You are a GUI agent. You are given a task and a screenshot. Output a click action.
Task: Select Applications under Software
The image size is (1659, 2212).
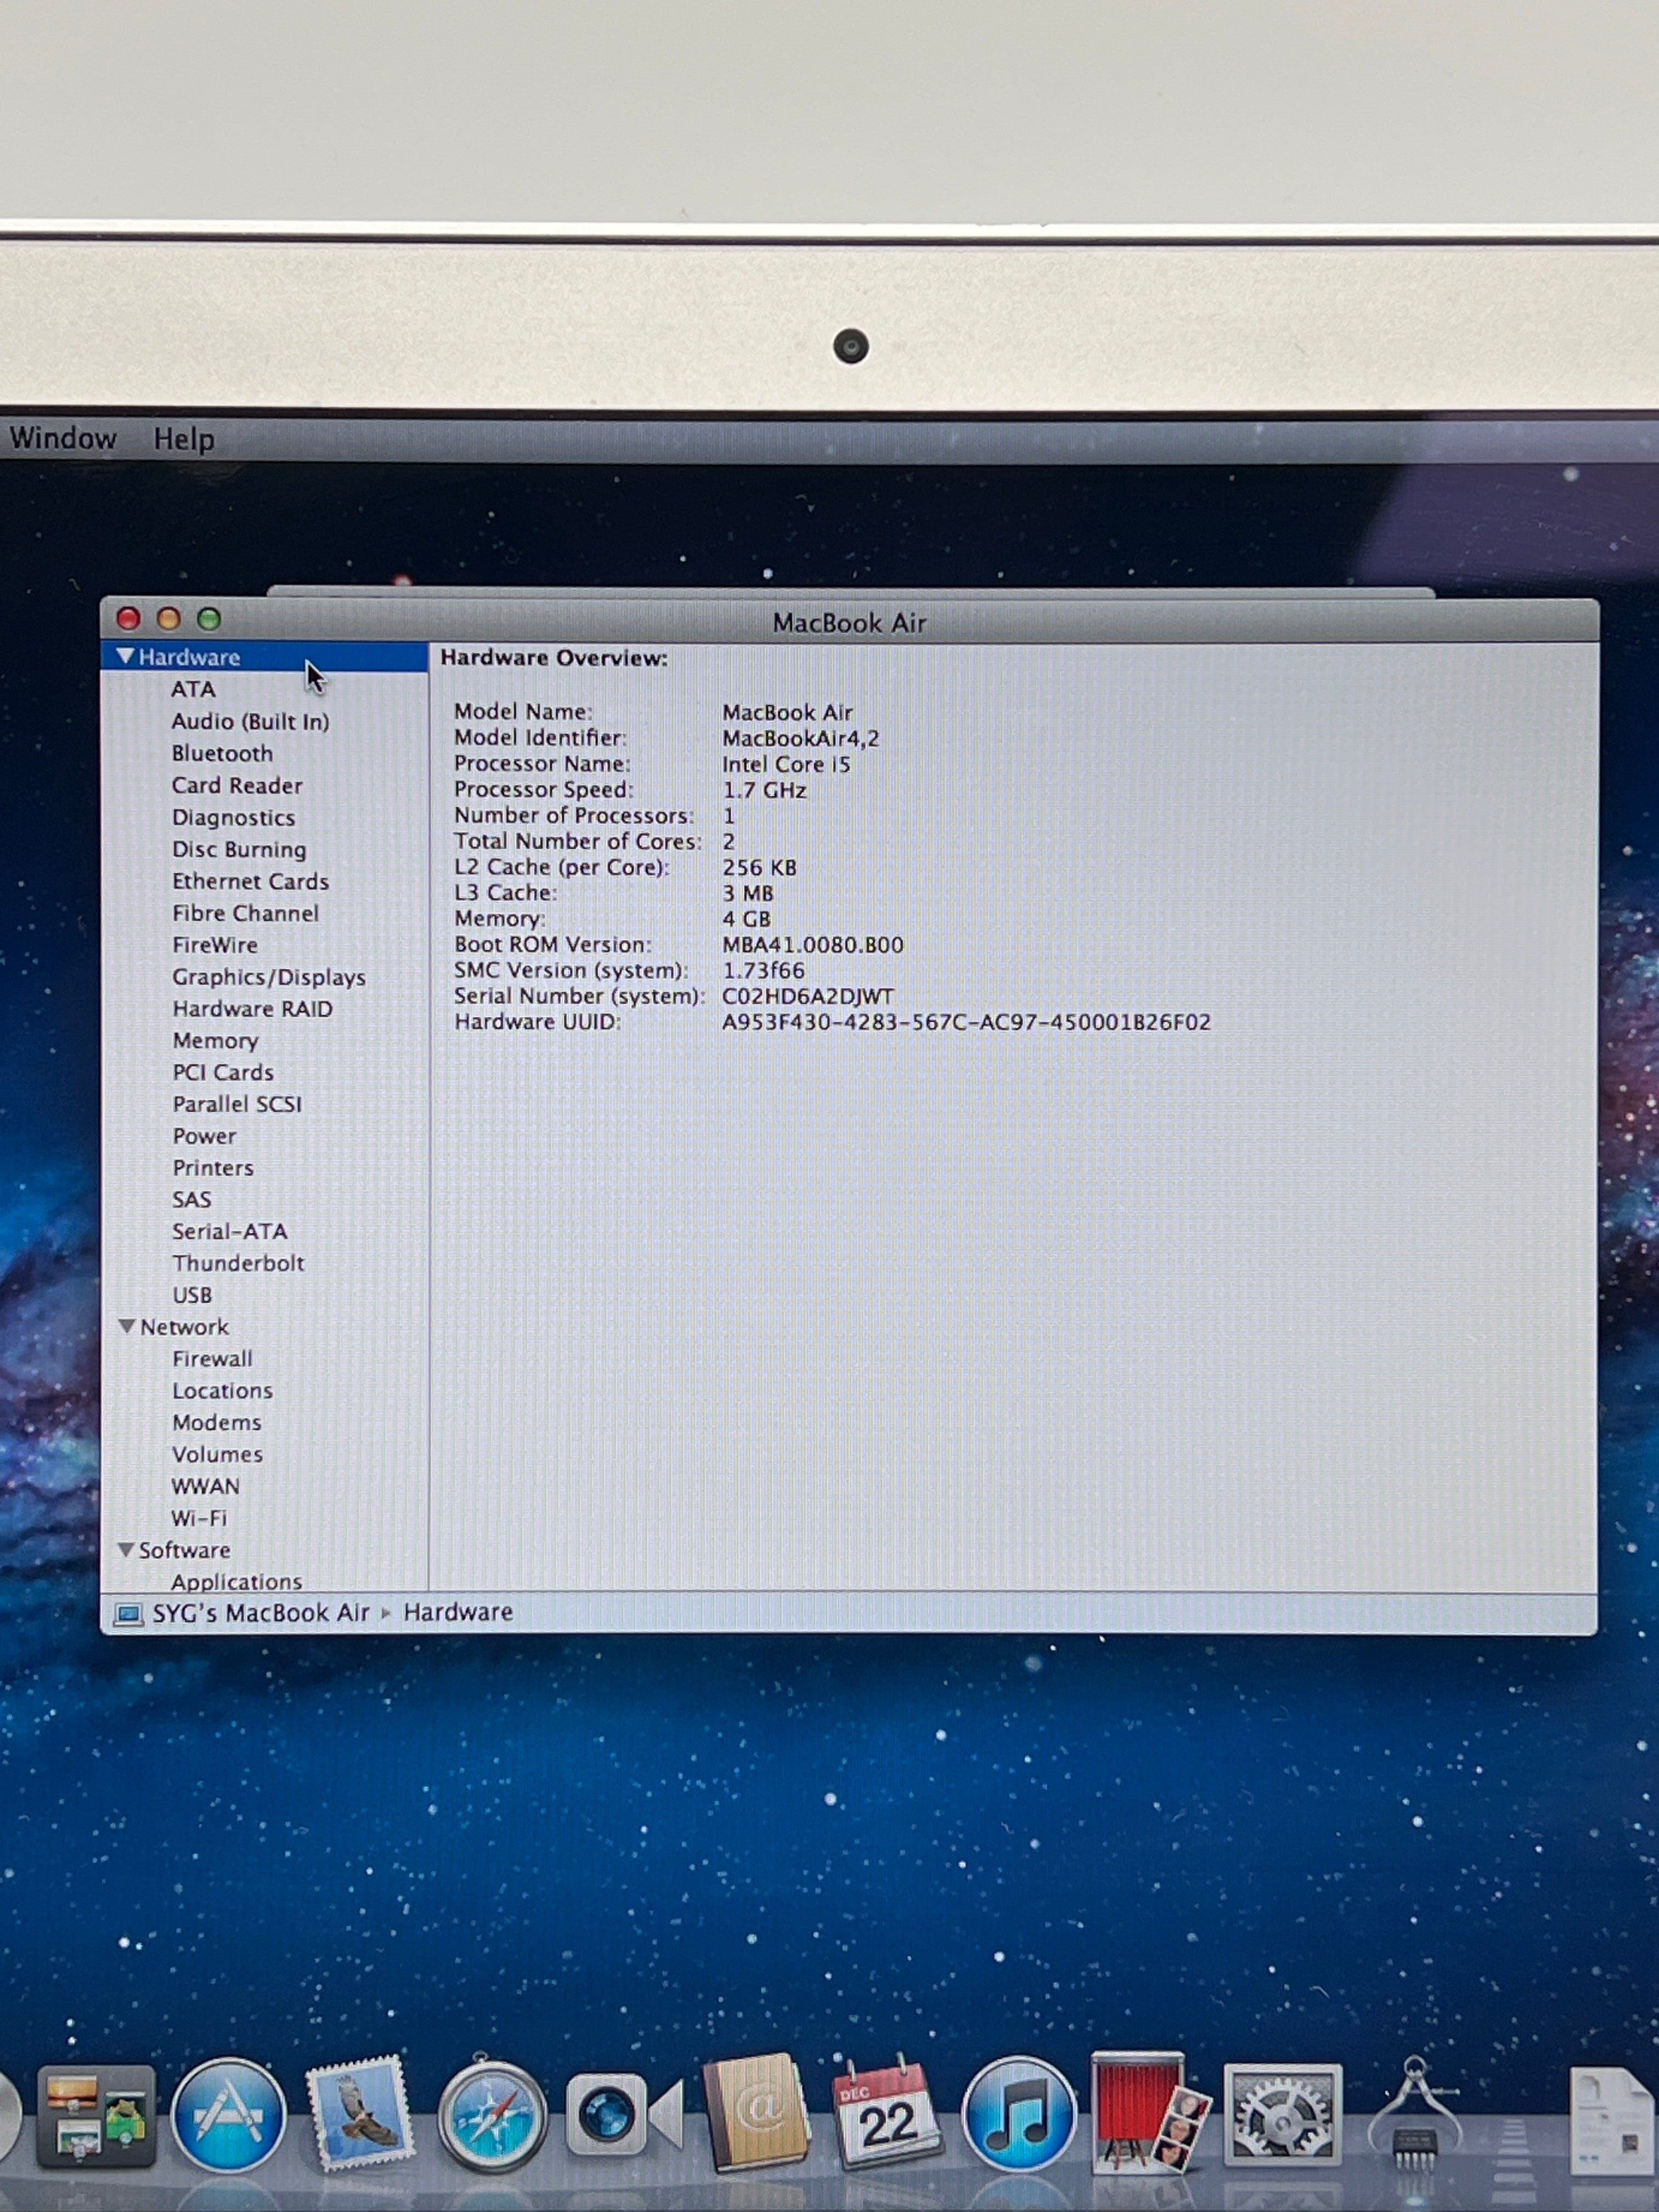[x=236, y=1581]
